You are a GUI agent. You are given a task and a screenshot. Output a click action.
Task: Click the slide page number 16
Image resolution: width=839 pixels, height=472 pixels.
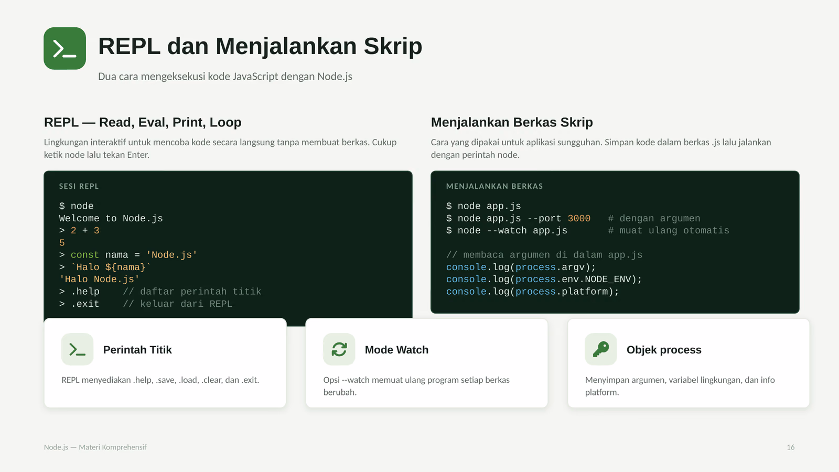(791, 447)
